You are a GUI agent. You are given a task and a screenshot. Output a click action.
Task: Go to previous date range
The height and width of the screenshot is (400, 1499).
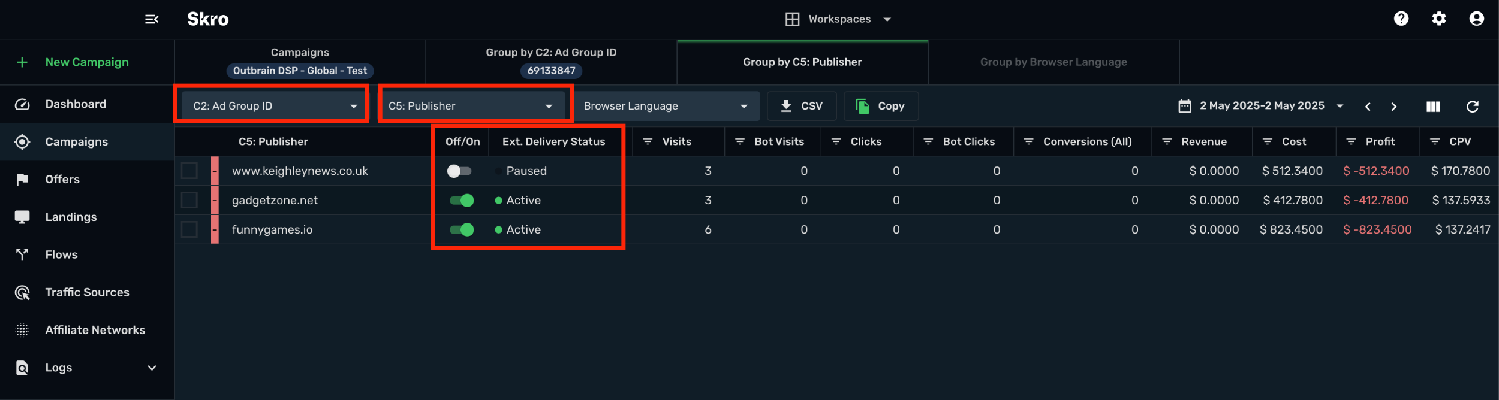(x=1368, y=107)
